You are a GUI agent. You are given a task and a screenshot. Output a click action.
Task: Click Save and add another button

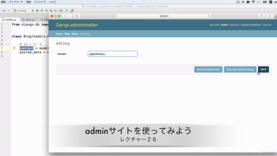point(208,69)
